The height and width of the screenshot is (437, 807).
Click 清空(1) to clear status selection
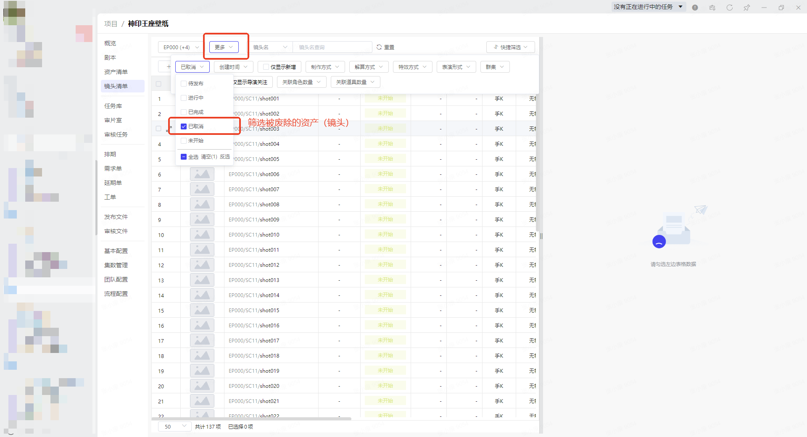208,157
